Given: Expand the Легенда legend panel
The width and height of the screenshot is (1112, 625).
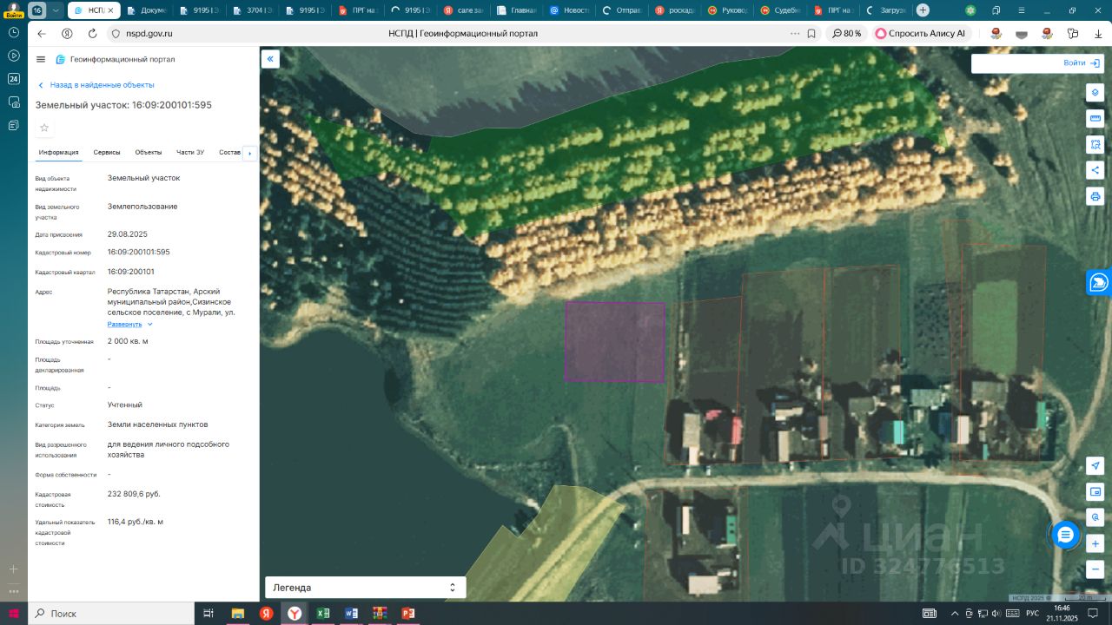Looking at the screenshot, I should (x=365, y=588).
